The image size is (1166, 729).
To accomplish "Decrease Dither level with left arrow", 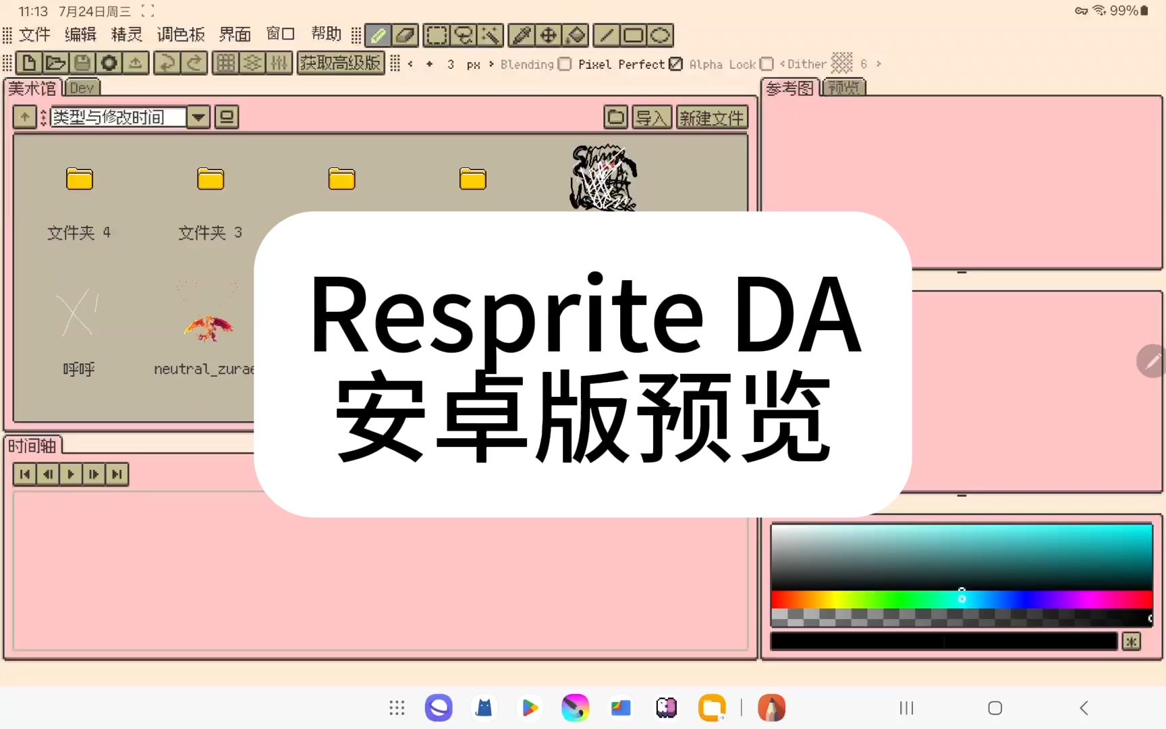I will tap(783, 64).
